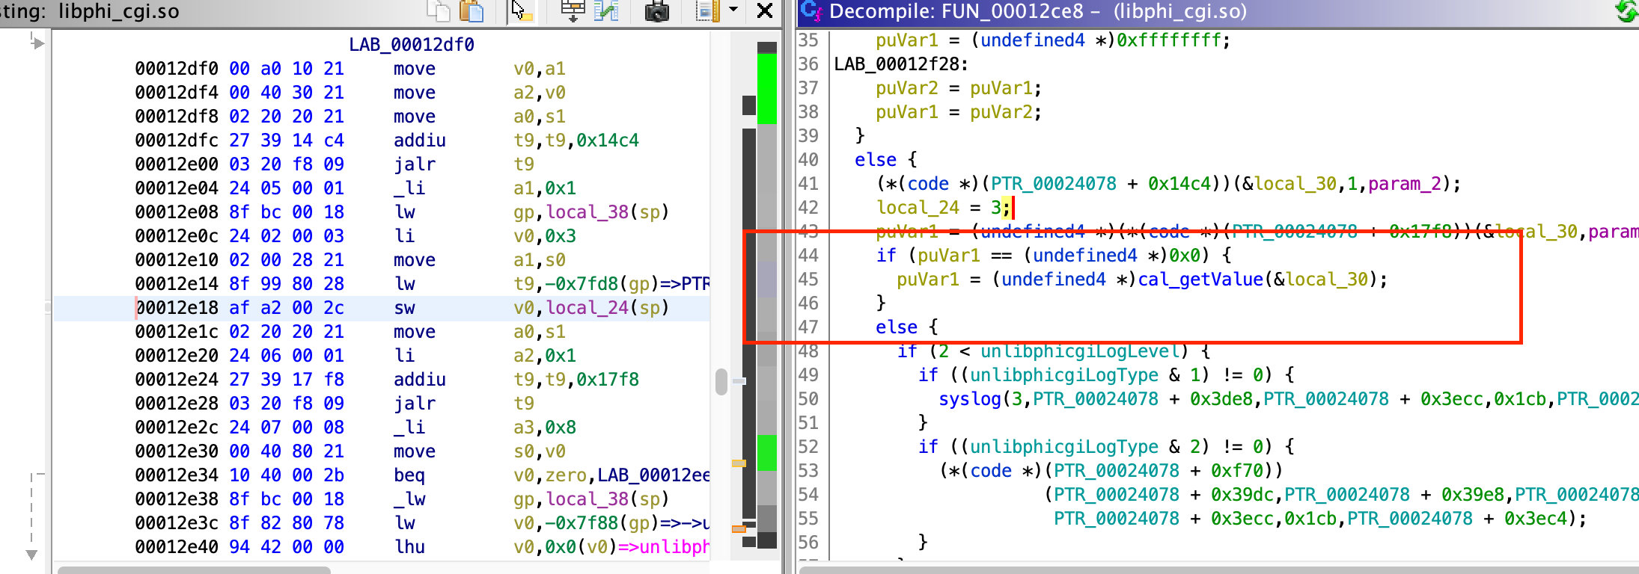The width and height of the screenshot is (1639, 574).
Task: Open the overview margin dropdown arrow
Action: (733, 10)
